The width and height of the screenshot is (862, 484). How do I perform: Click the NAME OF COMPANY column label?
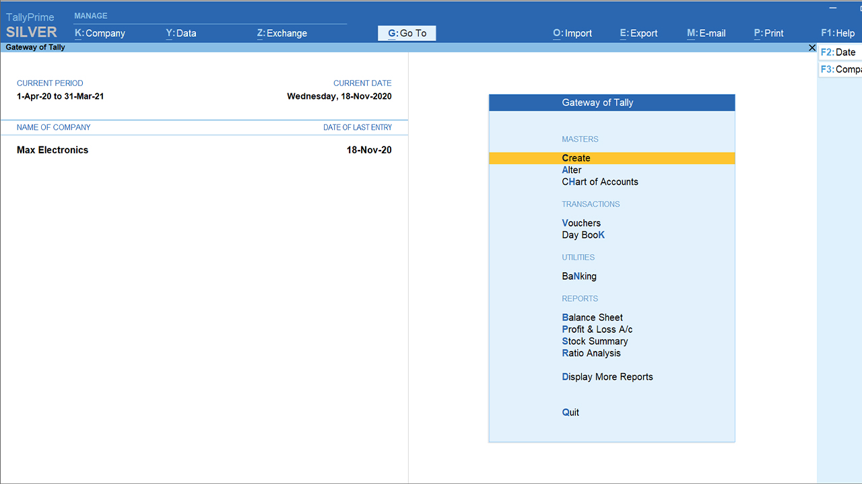pyautogui.click(x=53, y=128)
